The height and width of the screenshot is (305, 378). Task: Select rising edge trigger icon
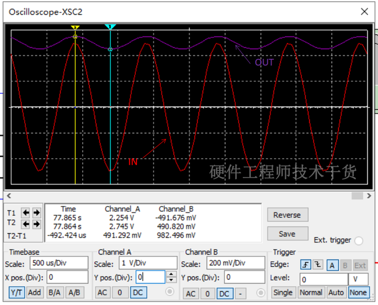tap(306, 265)
